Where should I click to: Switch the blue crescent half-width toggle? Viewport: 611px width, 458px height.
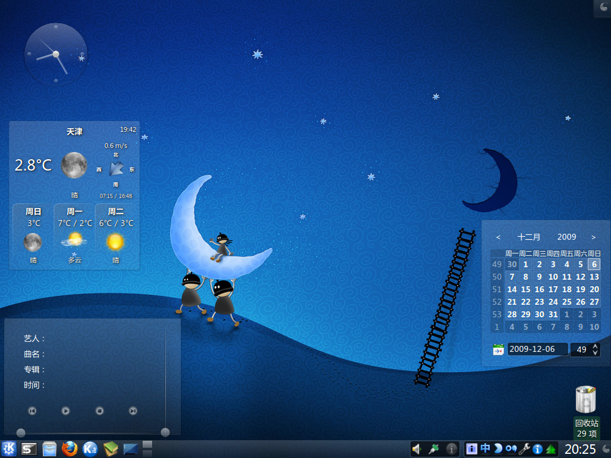(x=498, y=449)
